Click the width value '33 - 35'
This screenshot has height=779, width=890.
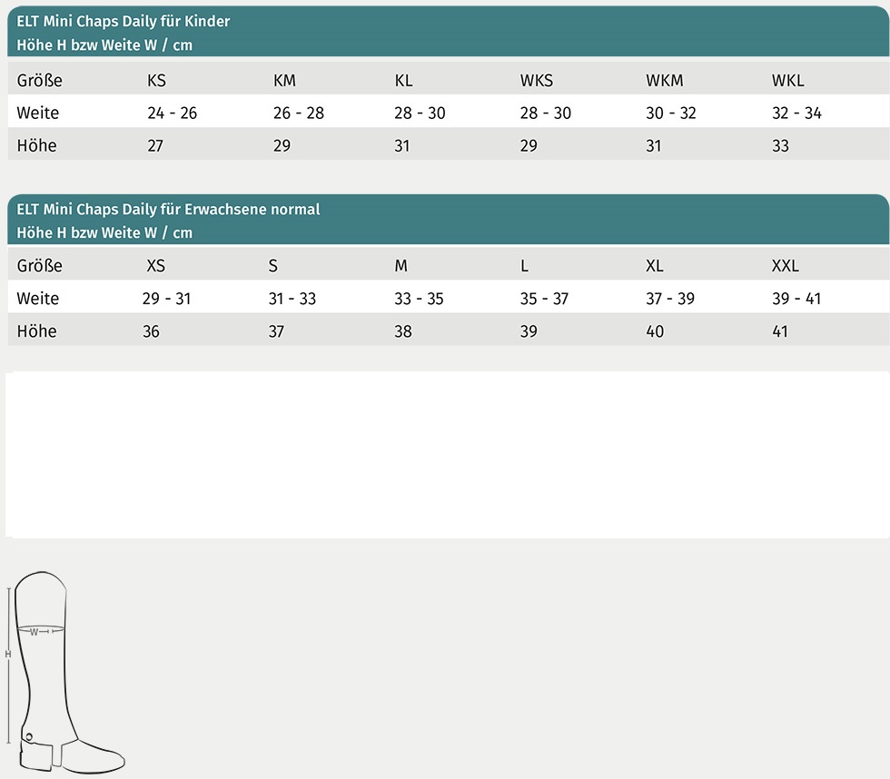point(419,299)
